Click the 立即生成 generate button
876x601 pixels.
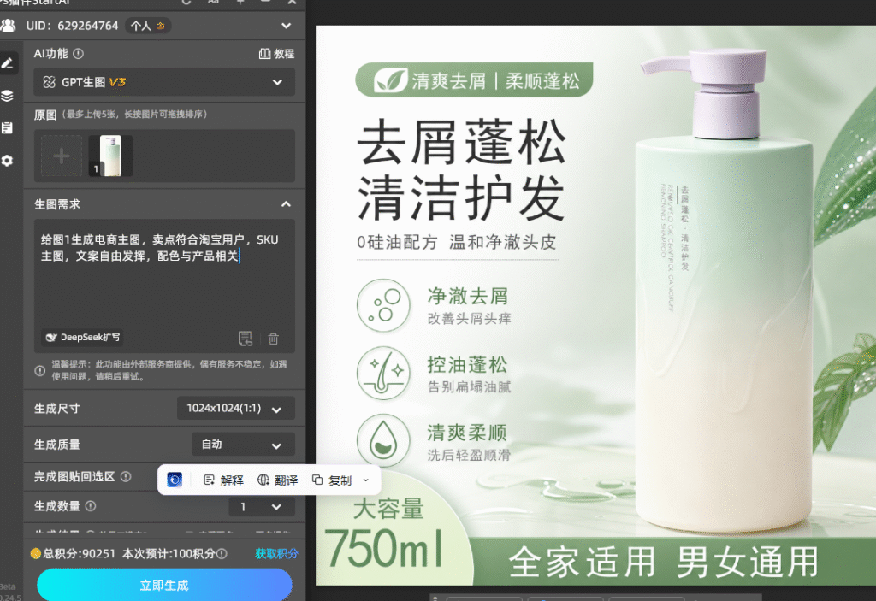(x=164, y=585)
